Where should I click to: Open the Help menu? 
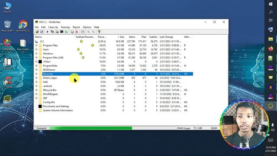pyautogui.click(x=97, y=27)
